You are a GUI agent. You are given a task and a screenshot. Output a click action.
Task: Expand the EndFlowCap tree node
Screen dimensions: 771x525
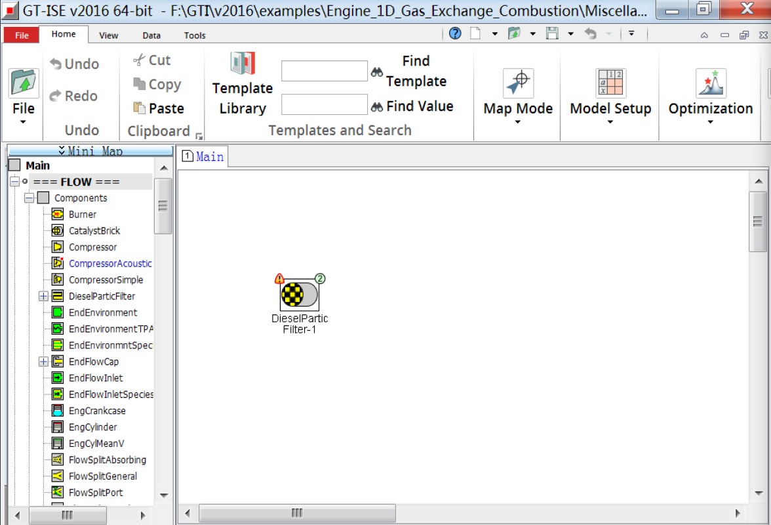(x=43, y=362)
